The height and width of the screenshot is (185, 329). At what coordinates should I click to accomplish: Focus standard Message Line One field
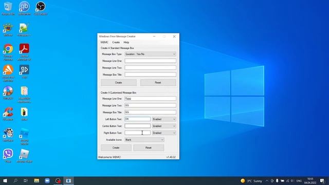click(x=150, y=61)
